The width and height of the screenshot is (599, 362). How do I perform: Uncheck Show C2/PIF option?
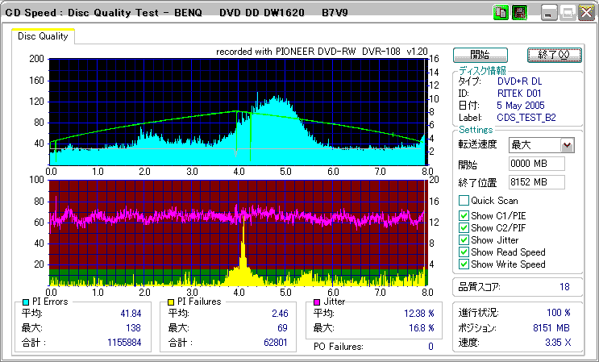[464, 227]
